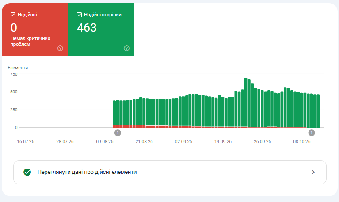Click the tallest green bar in the chart

coord(246,103)
